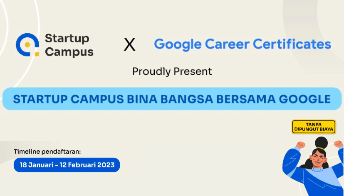Click the Timeline pendaftaran label
The height and width of the screenshot is (196, 344).
47,151
